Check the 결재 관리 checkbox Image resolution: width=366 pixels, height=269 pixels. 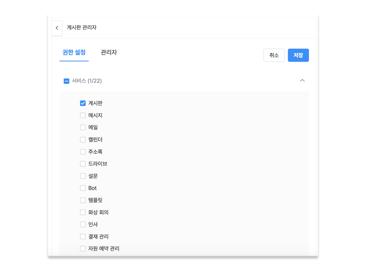(x=83, y=237)
